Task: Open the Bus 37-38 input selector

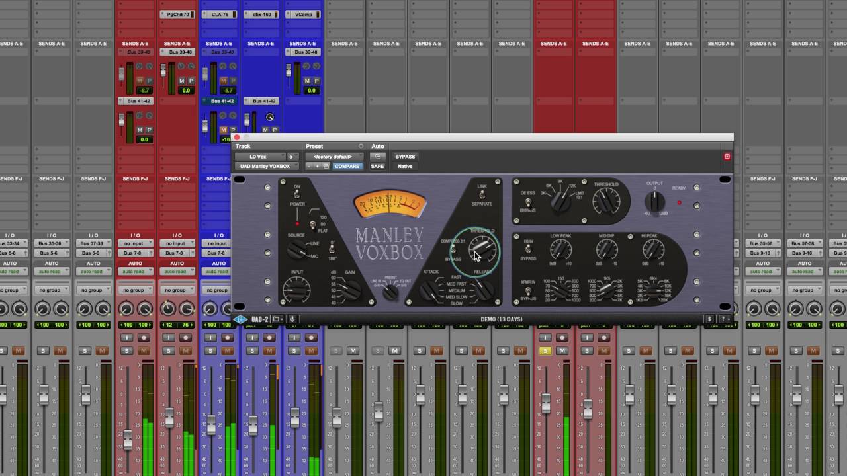Action: click(93, 243)
